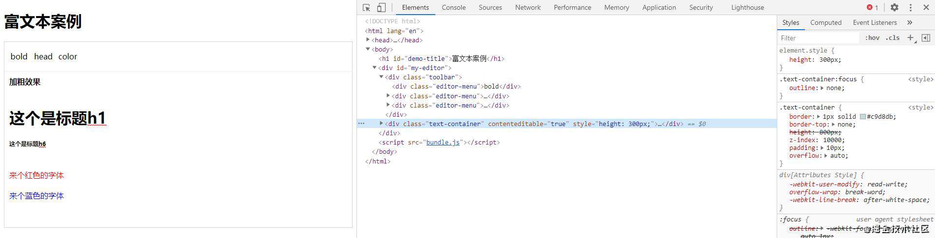Open the Performance tab
The width and height of the screenshot is (935, 238).
tap(573, 7)
